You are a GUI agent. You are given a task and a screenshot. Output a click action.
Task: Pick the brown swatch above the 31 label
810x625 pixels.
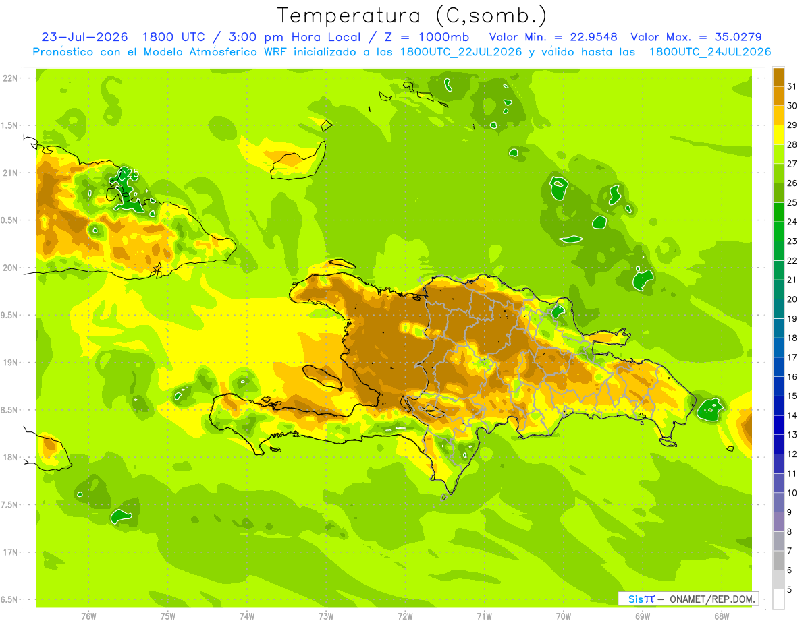[778, 77]
